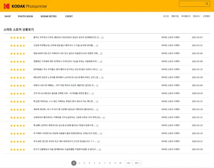Click photo icon in the 2021-01-04 review row
Screen dimensions: 214x168
click(x=97, y=86)
